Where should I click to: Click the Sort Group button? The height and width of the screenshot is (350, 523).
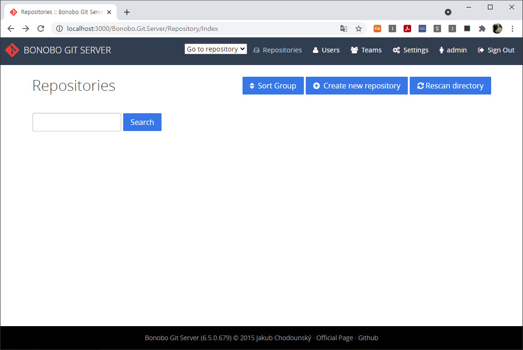(x=273, y=86)
